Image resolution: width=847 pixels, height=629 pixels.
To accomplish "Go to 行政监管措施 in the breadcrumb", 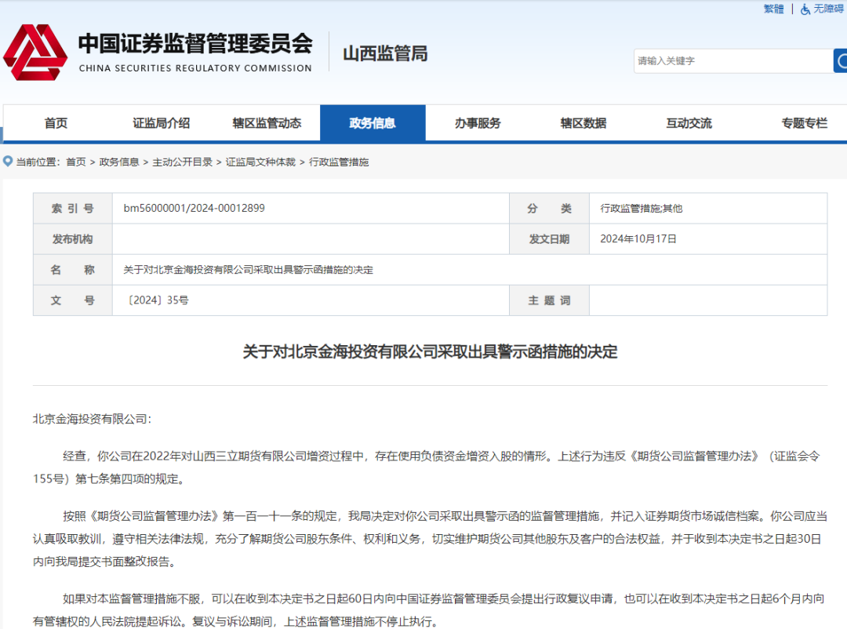I will pyautogui.click(x=339, y=162).
